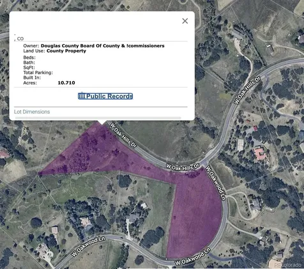Click the County Property land use value
Image resolution: width=304 pixels, height=269 pixels.
pos(66,50)
